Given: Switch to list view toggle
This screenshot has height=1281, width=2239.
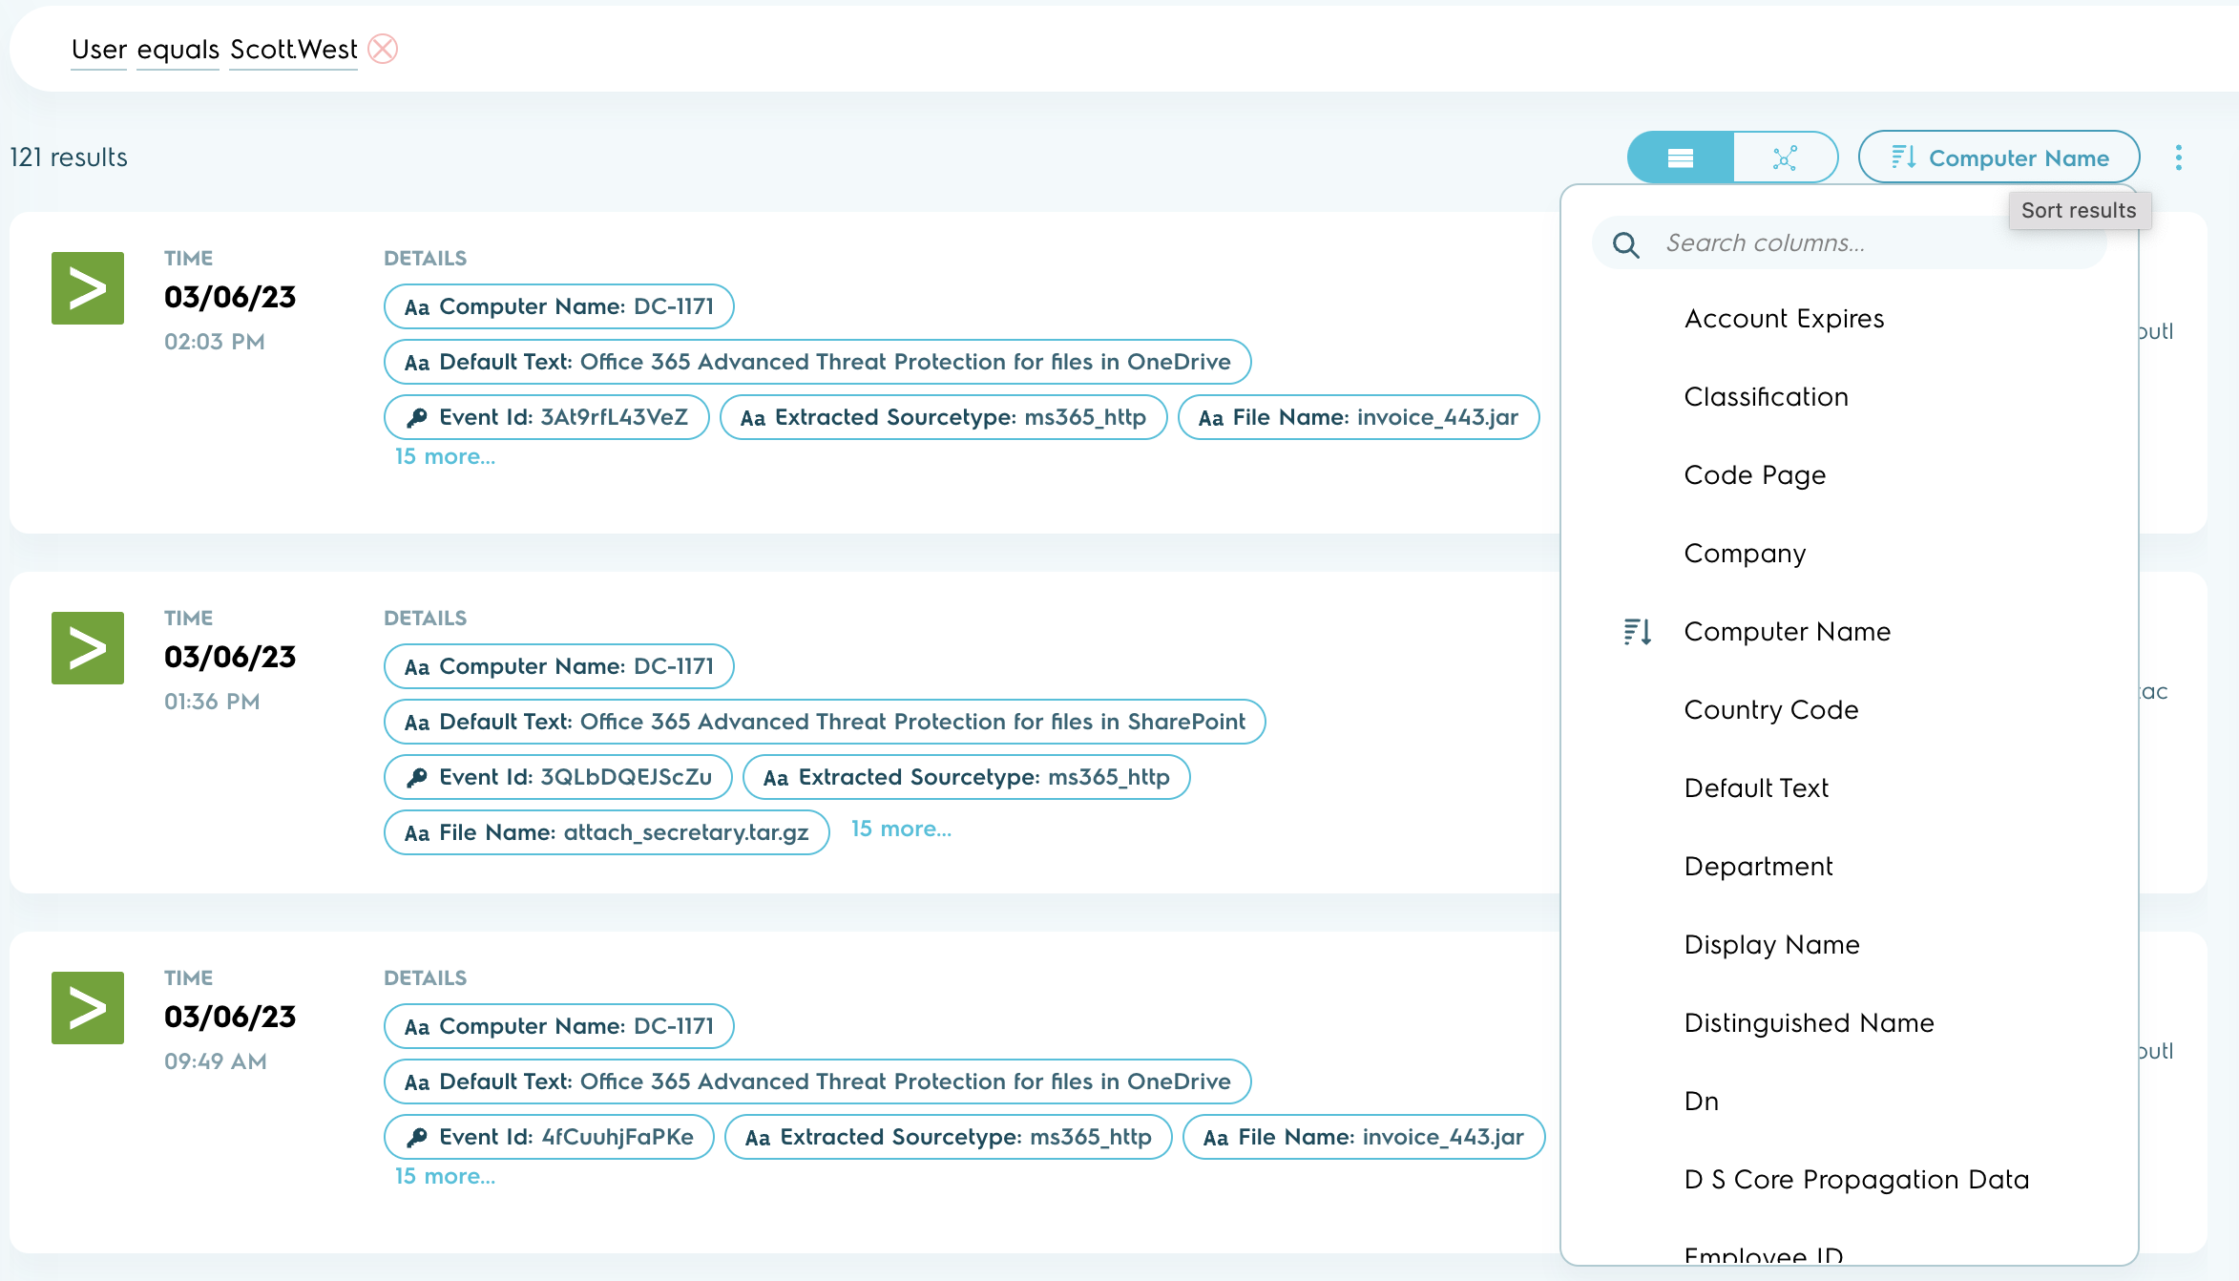Looking at the screenshot, I should tap(1680, 157).
